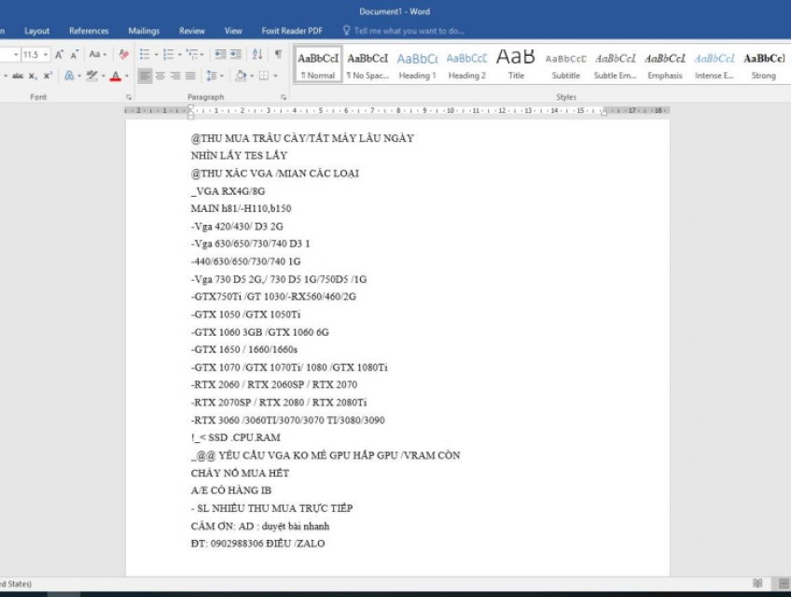Increase font size with Grow Font
Viewport: 791px width, 597px height.
(60, 55)
